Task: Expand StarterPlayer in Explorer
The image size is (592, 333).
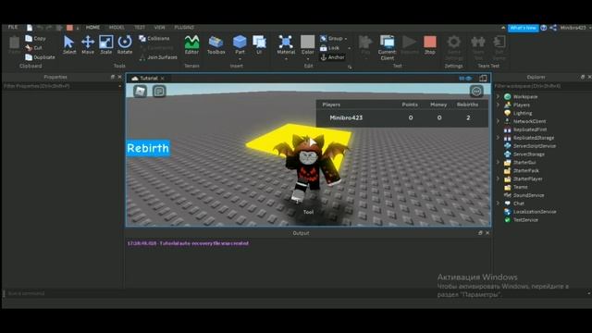Action: pyautogui.click(x=498, y=179)
